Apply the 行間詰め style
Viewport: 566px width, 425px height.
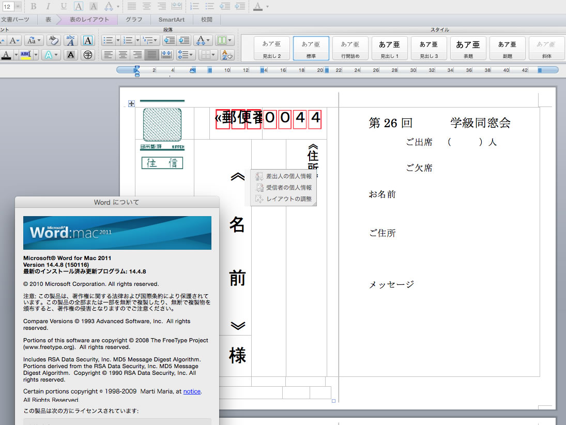point(350,48)
